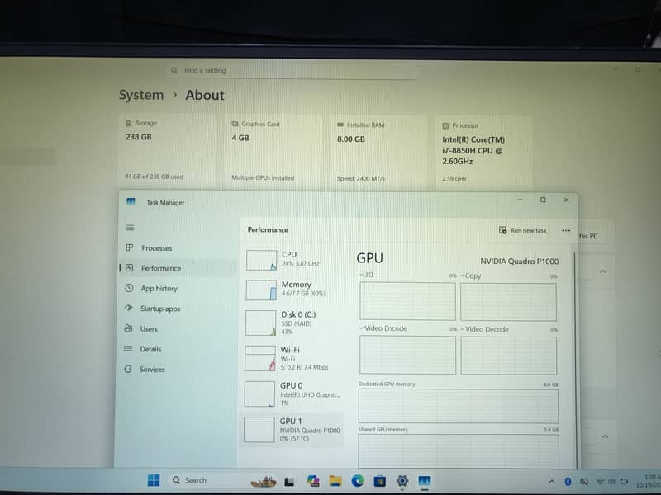Click the battery tray icon
Image resolution: width=661 pixels, height=495 pixels.
pyautogui.click(x=624, y=481)
